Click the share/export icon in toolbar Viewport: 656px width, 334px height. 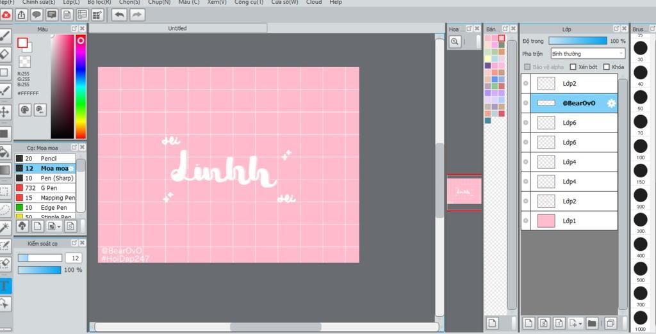pyautogui.click(x=21, y=15)
